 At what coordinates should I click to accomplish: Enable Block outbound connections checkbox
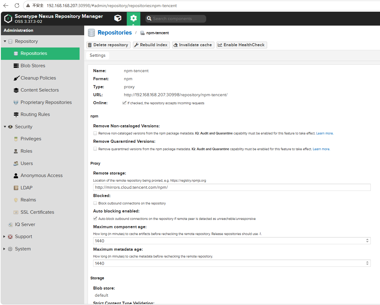pyautogui.click(x=95, y=203)
